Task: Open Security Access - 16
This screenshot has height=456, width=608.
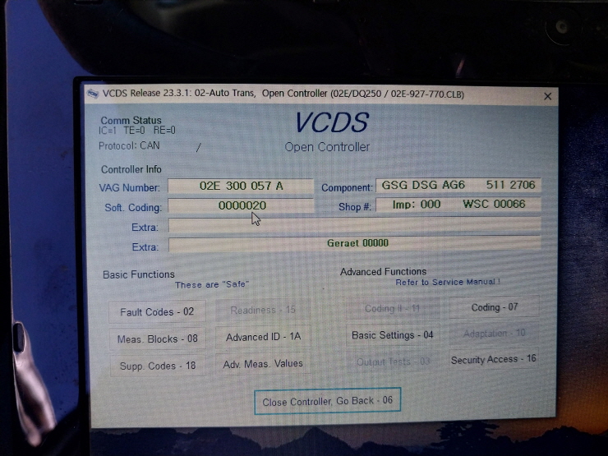Action: tap(494, 359)
